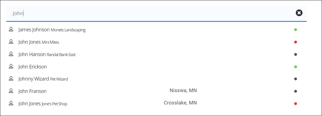
Task: Click the Nisswa, MN location text
Action: click(183, 90)
